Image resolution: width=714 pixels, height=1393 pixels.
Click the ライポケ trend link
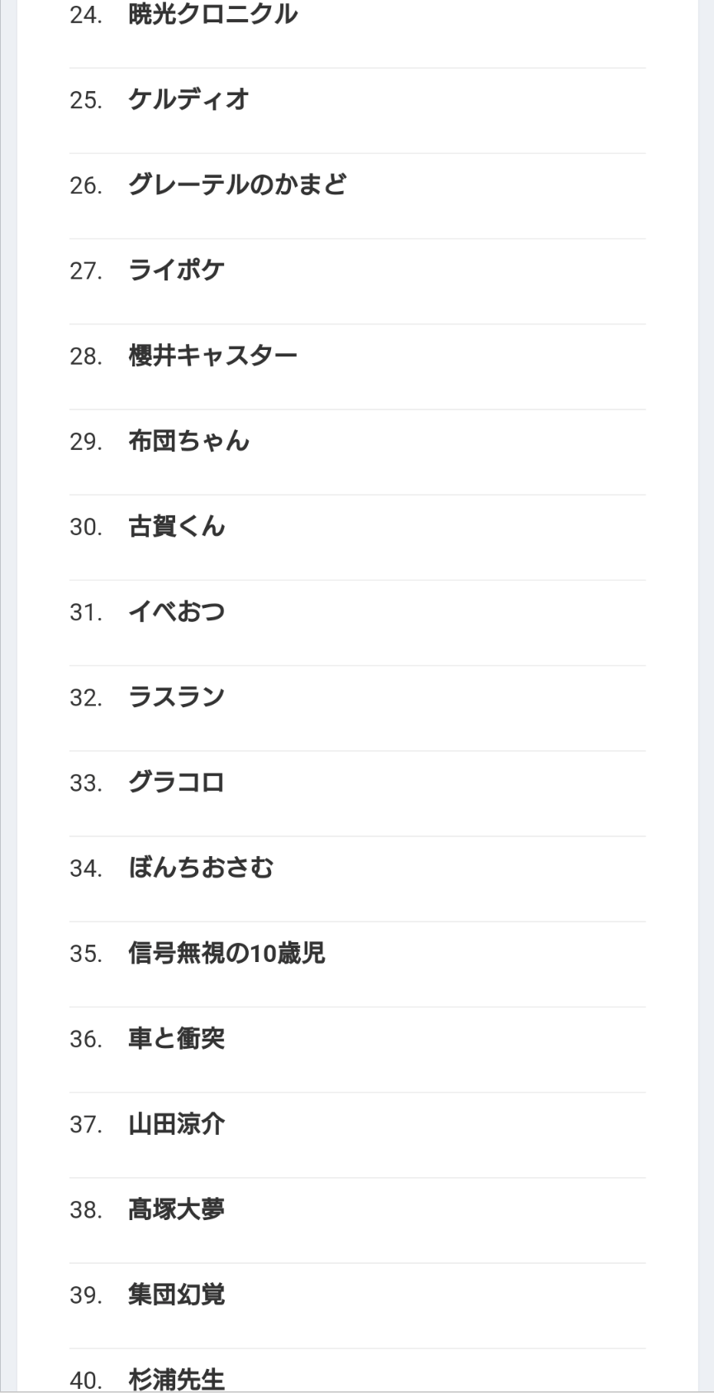176,270
